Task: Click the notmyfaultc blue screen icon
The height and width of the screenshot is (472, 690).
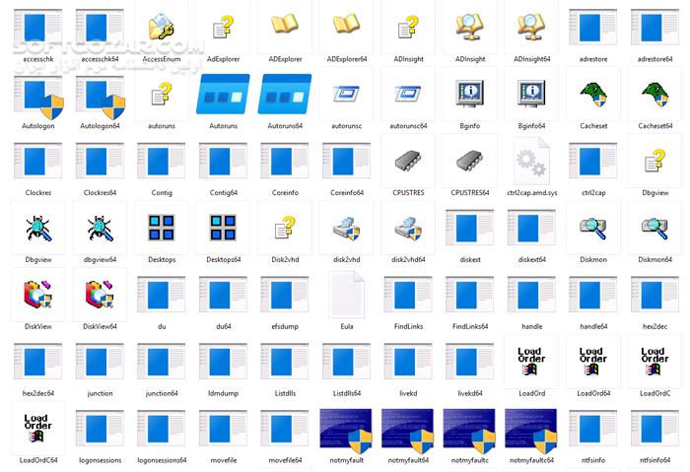Action: click(469, 431)
